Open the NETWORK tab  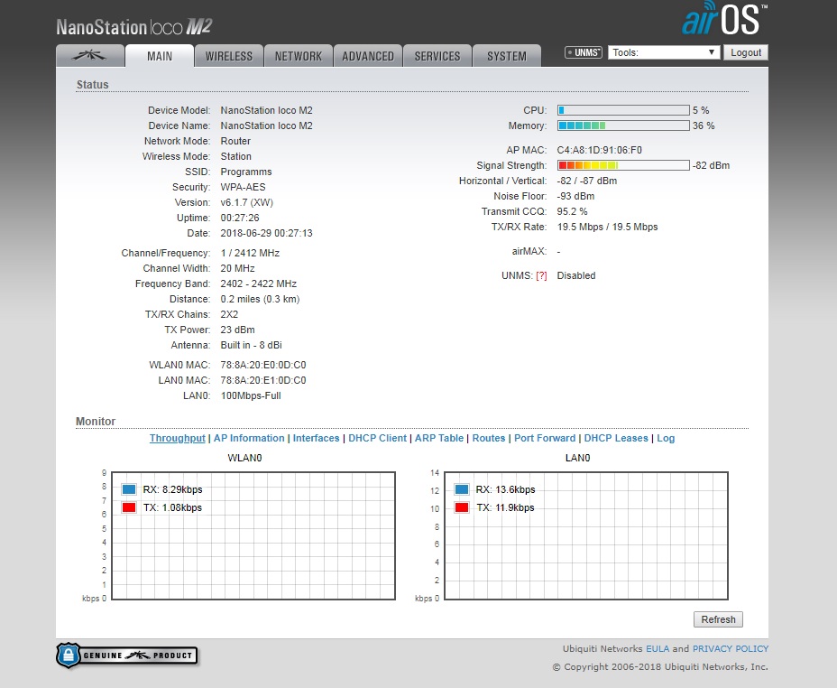pyautogui.click(x=299, y=56)
